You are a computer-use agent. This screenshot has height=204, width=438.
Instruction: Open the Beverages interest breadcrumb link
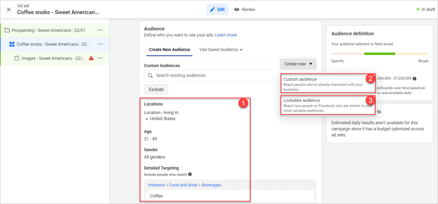pyautogui.click(x=212, y=185)
